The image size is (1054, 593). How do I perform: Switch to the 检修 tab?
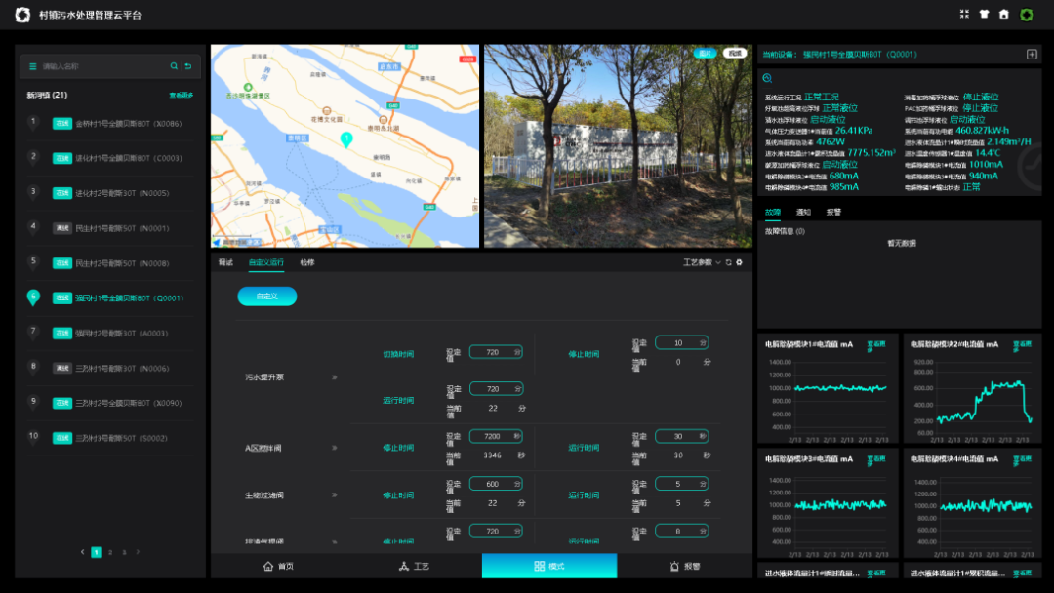tap(307, 262)
